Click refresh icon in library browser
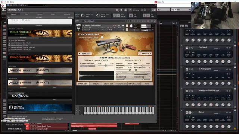The width and height of the screenshot is (239, 134). (9, 17)
